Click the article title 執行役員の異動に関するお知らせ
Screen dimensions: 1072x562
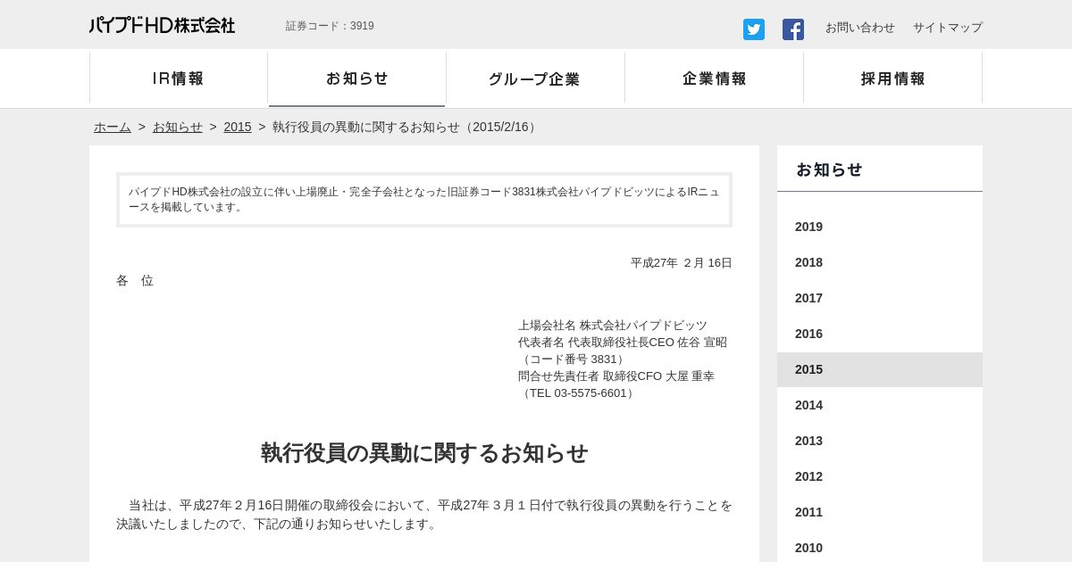click(424, 453)
